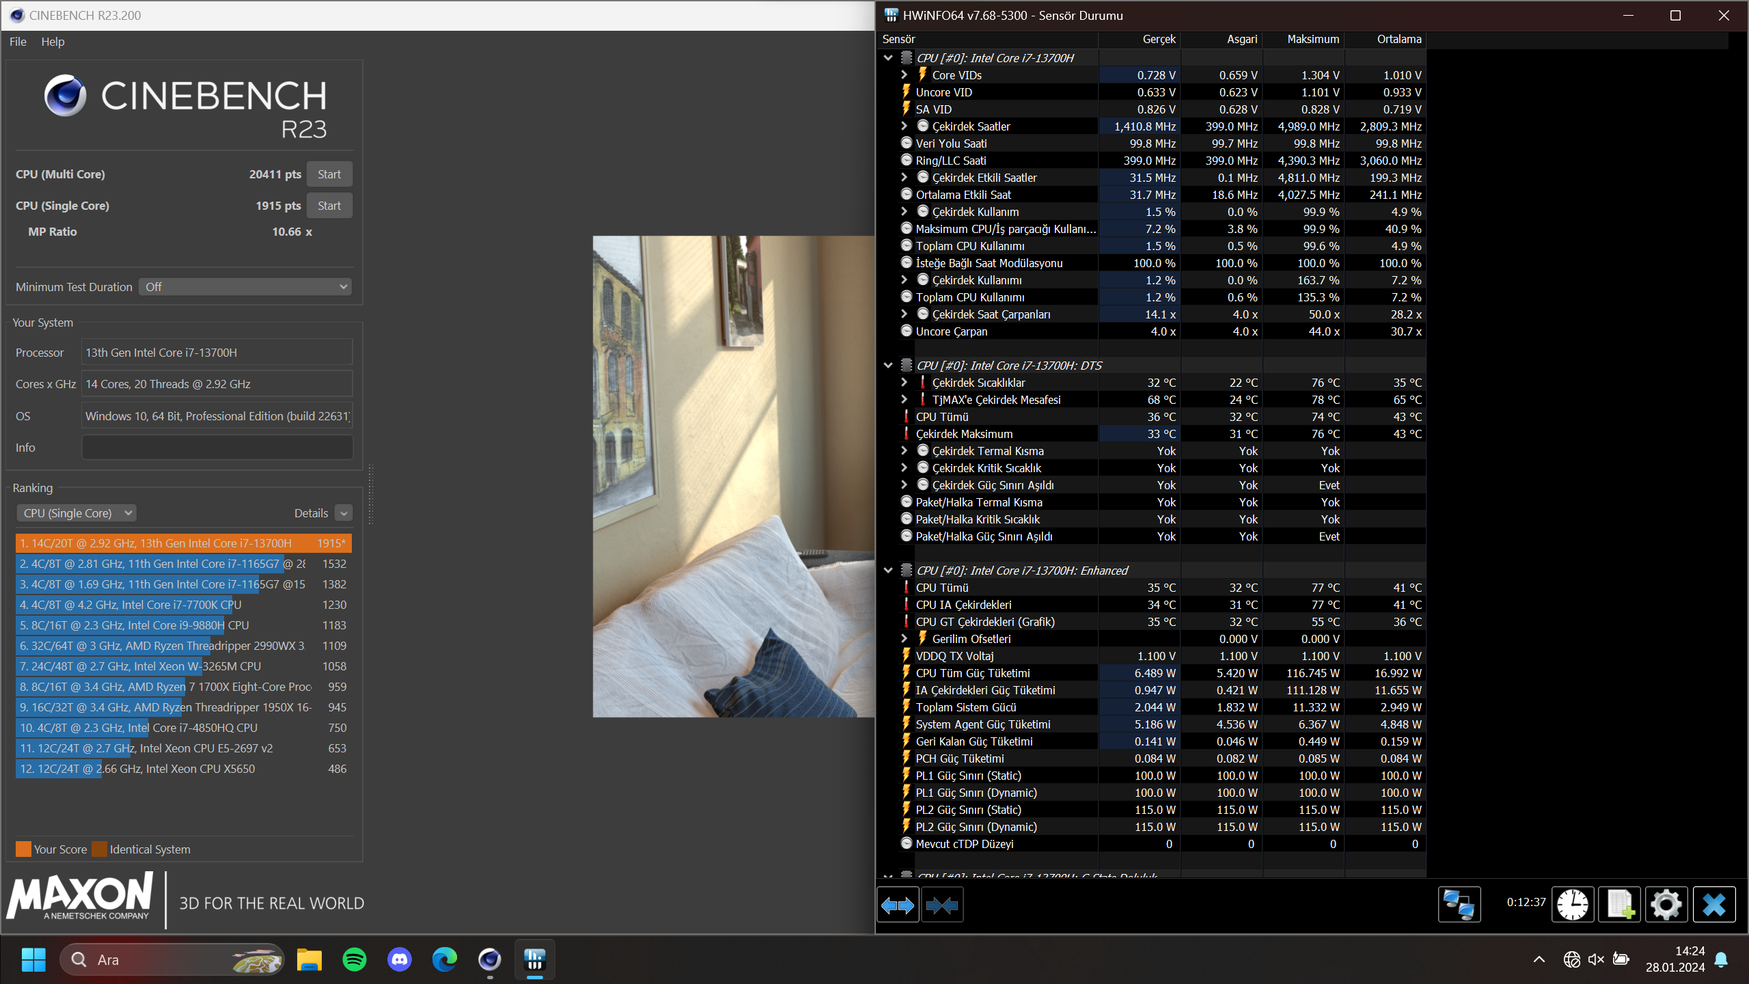This screenshot has height=984, width=1749.
Task: Expand the Çekirdek Termal Kısma row
Action: [905, 451]
